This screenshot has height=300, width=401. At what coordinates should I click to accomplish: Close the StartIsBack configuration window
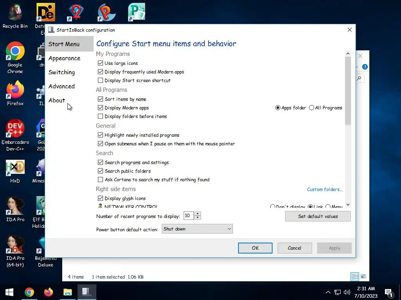click(350, 30)
